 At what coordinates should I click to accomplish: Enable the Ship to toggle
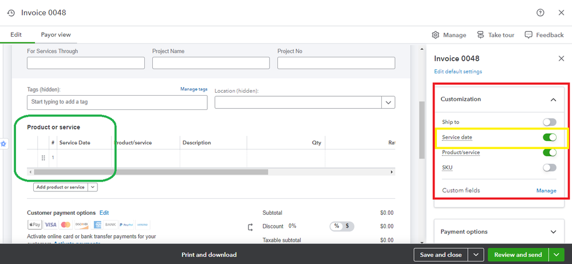550,122
